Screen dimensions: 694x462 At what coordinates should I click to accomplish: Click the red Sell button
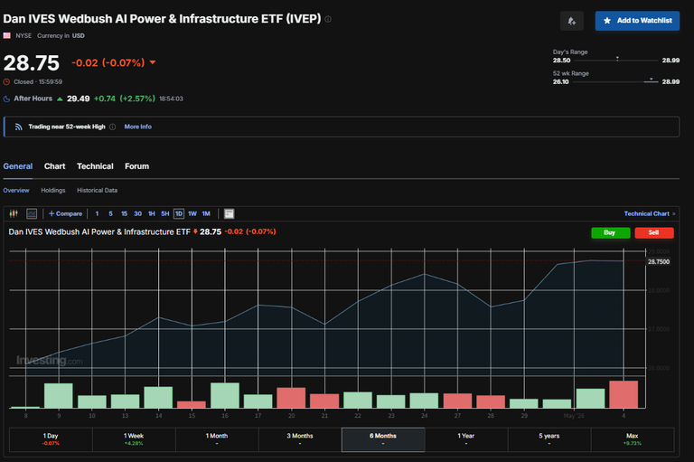(x=653, y=232)
